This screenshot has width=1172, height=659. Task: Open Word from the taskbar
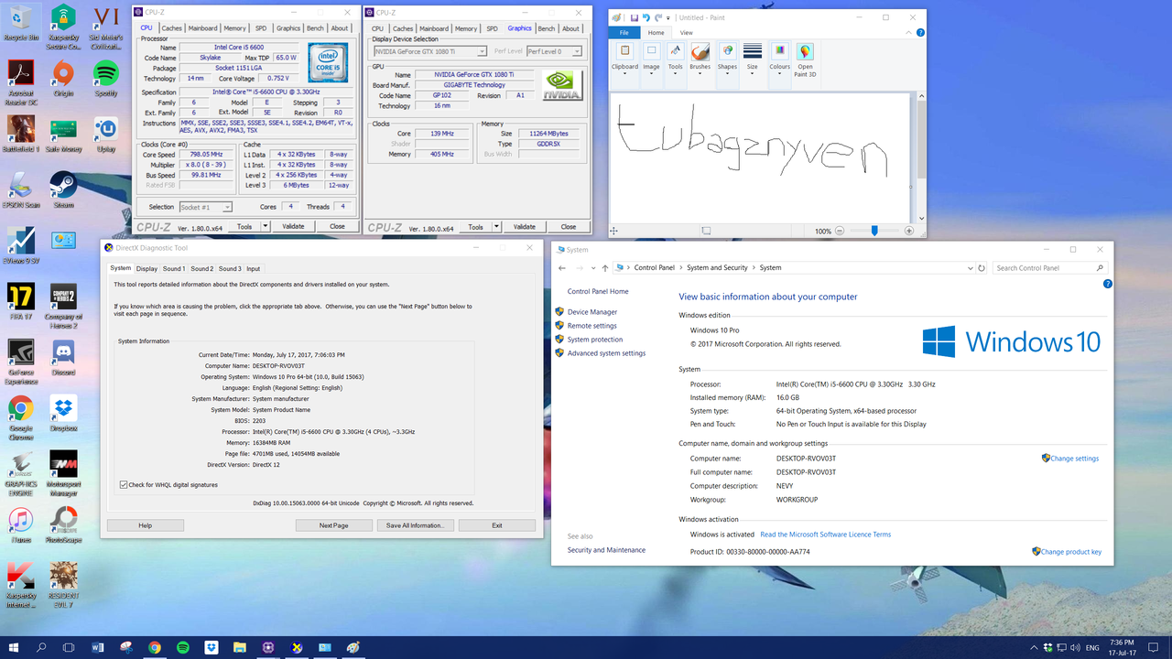click(x=98, y=647)
